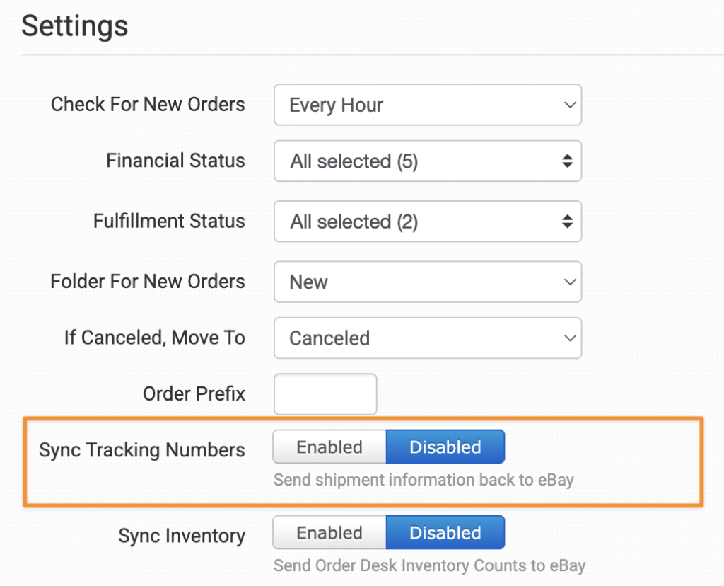Screen dimensions: 724x586
Task: Open the Fulfillment Status multi-select dropdown
Action: click(427, 222)
